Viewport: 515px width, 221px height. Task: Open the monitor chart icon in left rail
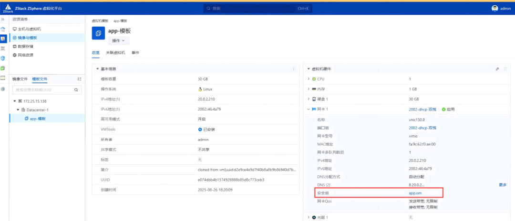(x=3, y=78)
